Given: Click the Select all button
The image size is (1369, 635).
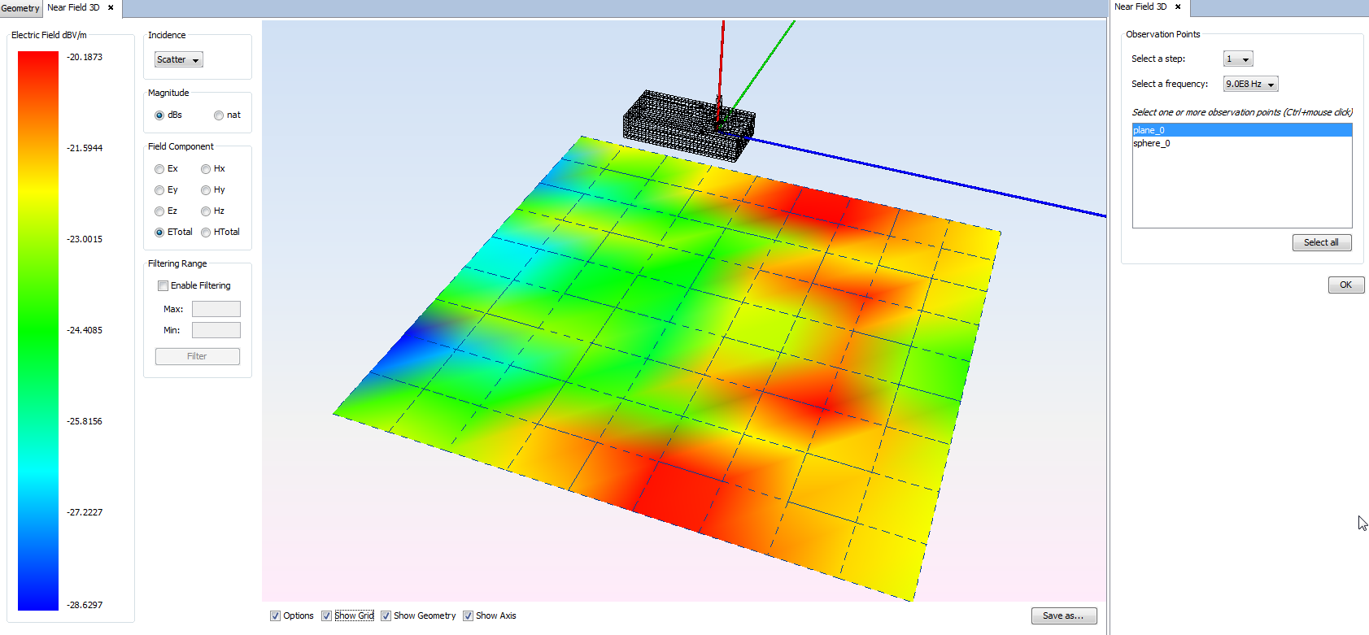Looking at the screenshot, I should [1321, 242].
